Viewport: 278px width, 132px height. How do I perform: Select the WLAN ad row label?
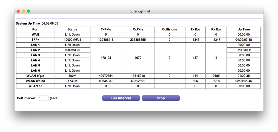pyautogui.click(x=35, y=86)
